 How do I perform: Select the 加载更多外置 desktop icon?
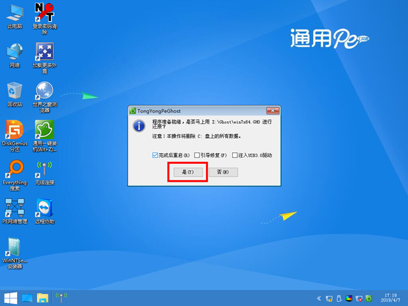point(45,58)
